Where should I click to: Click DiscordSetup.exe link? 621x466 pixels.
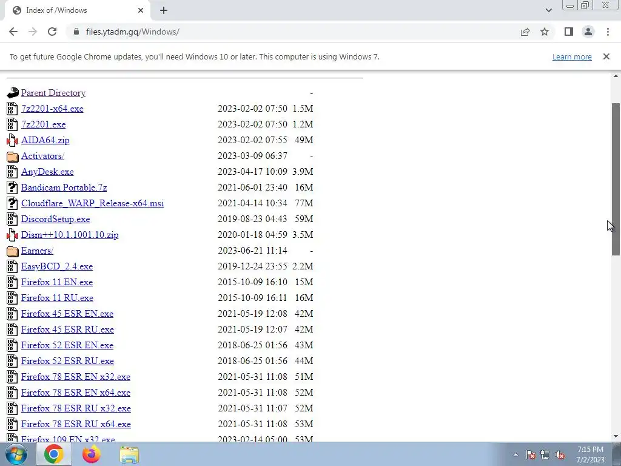[55, 219]
